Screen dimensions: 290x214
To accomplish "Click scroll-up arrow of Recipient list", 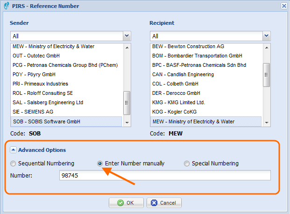I will pos(267,48).
